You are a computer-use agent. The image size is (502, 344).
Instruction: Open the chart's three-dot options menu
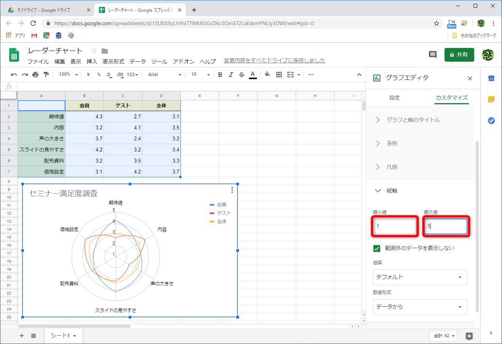(232, 190)
